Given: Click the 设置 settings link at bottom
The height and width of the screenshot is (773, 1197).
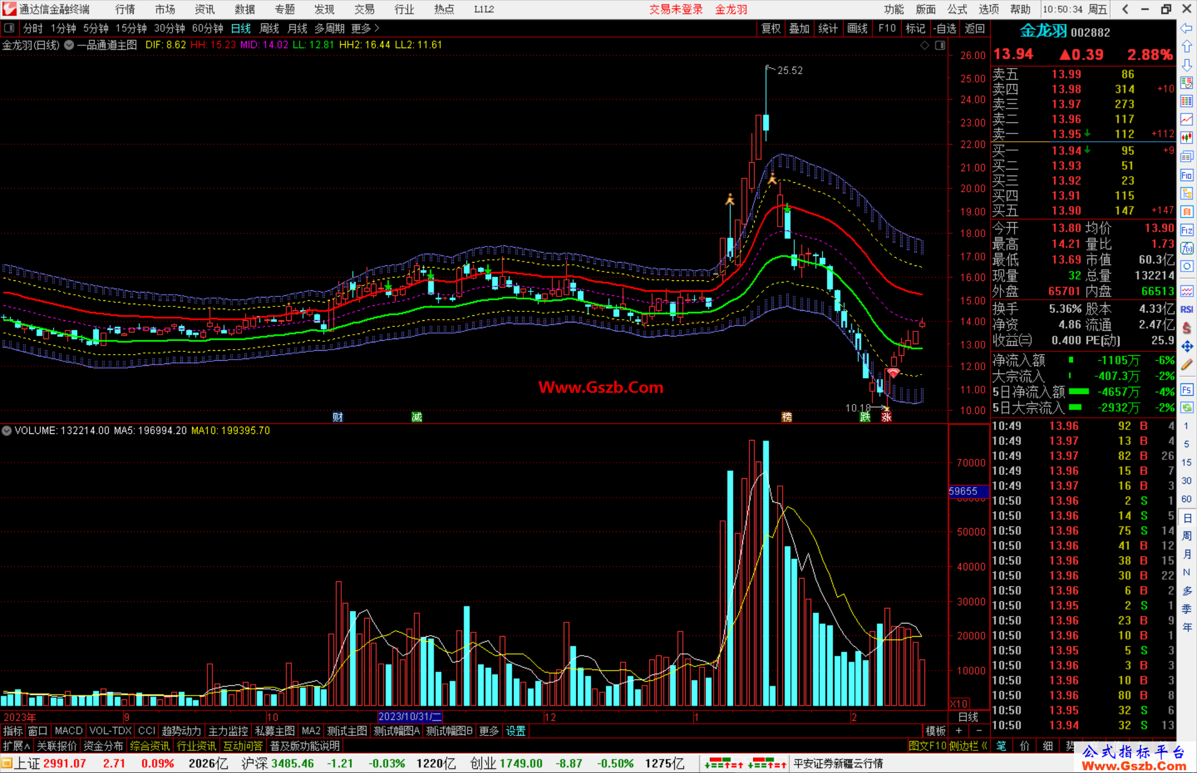Looking at the screenshot, I should pyautogui.click(x=515, y=731).
